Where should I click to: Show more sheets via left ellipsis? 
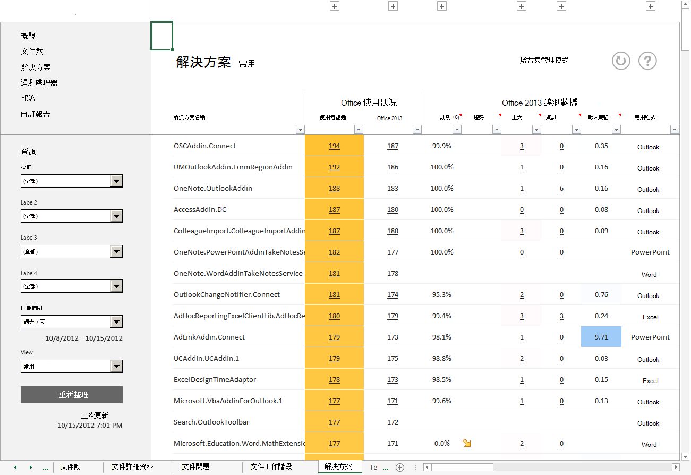point(46,468)
